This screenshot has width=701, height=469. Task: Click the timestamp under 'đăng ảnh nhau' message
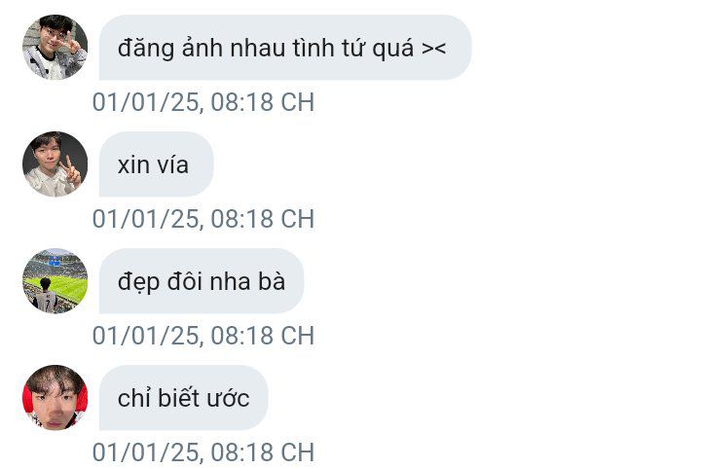(x=203, y=102)
